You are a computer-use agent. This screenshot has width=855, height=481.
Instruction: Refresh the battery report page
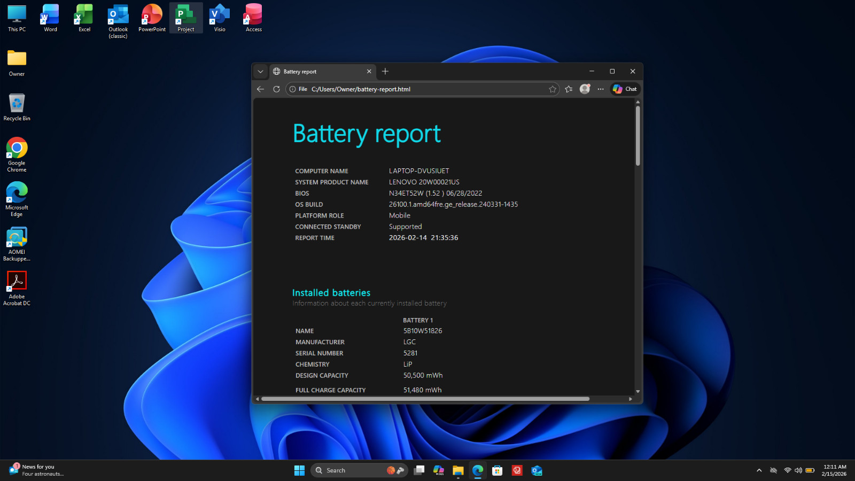[276, 89]
